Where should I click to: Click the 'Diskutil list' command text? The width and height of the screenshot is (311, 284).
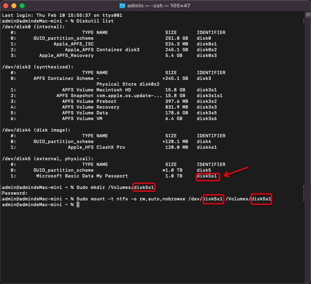pyautogui.click(x=95, y=21)
